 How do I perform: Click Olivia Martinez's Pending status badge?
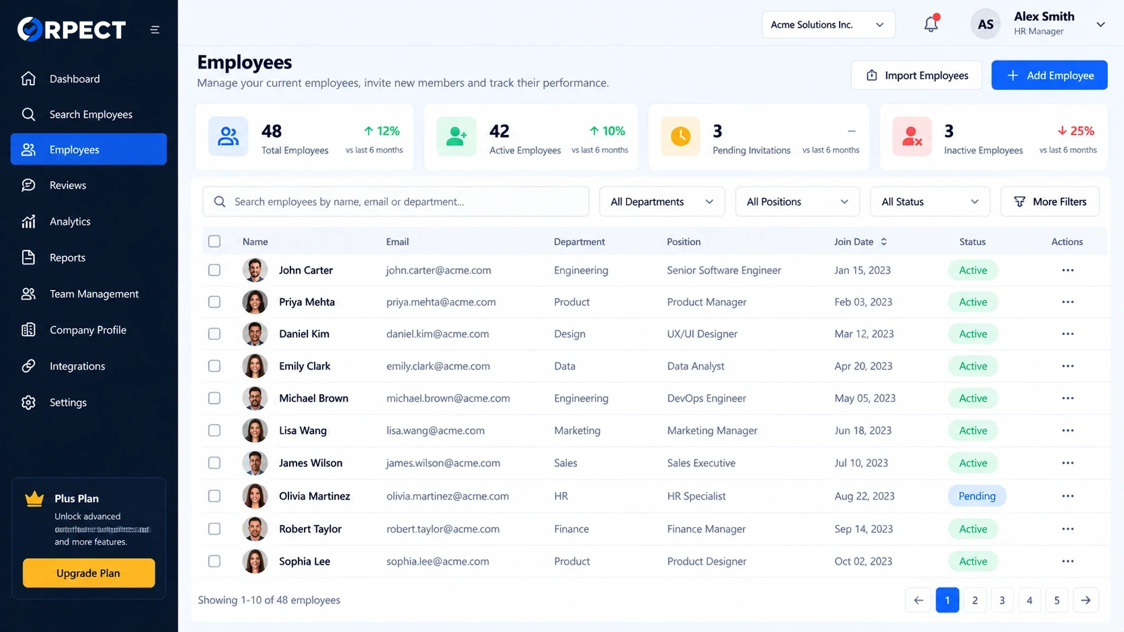977,496
